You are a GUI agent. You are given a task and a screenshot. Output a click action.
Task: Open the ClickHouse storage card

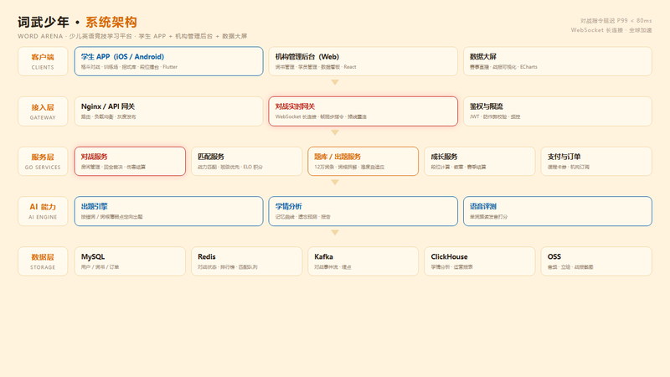coord(479,261)
